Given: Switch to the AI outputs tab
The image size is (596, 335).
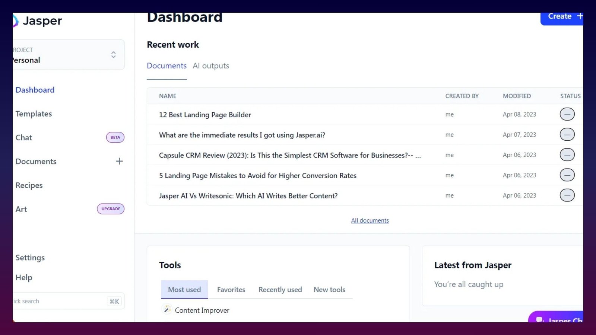Looking at the screenshot, I should coord(211,66).
